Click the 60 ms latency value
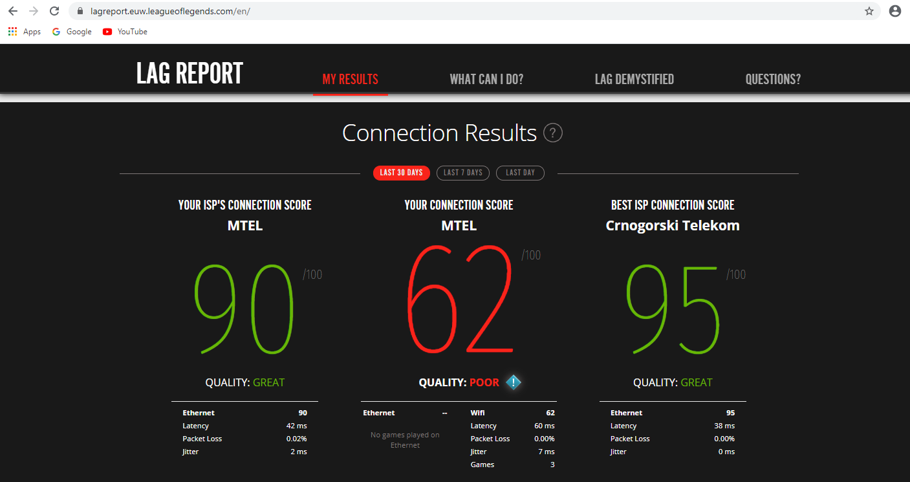 [544, 426]
